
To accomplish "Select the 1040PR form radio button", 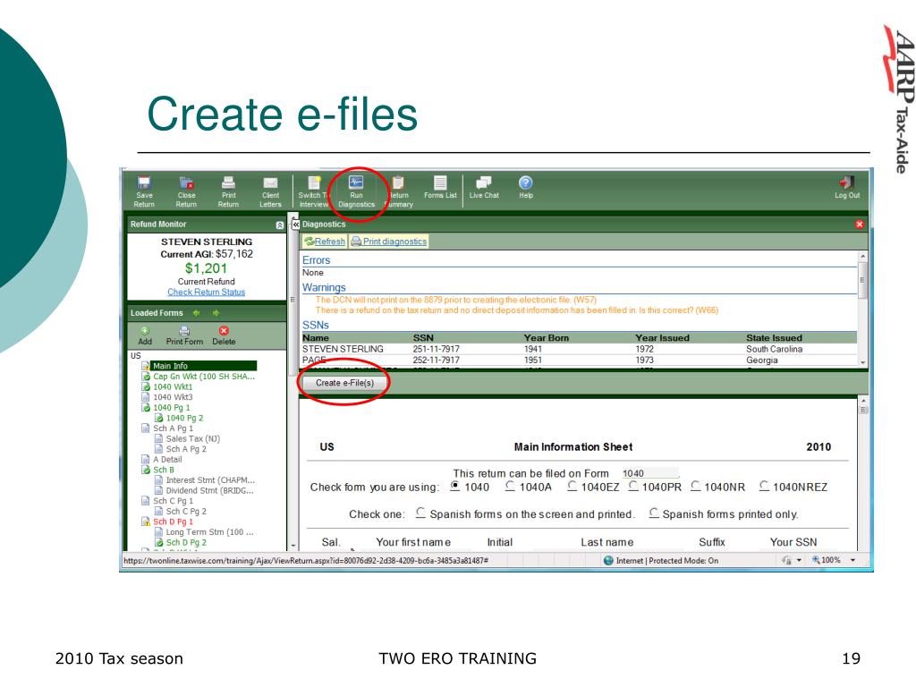I will 632,486.
